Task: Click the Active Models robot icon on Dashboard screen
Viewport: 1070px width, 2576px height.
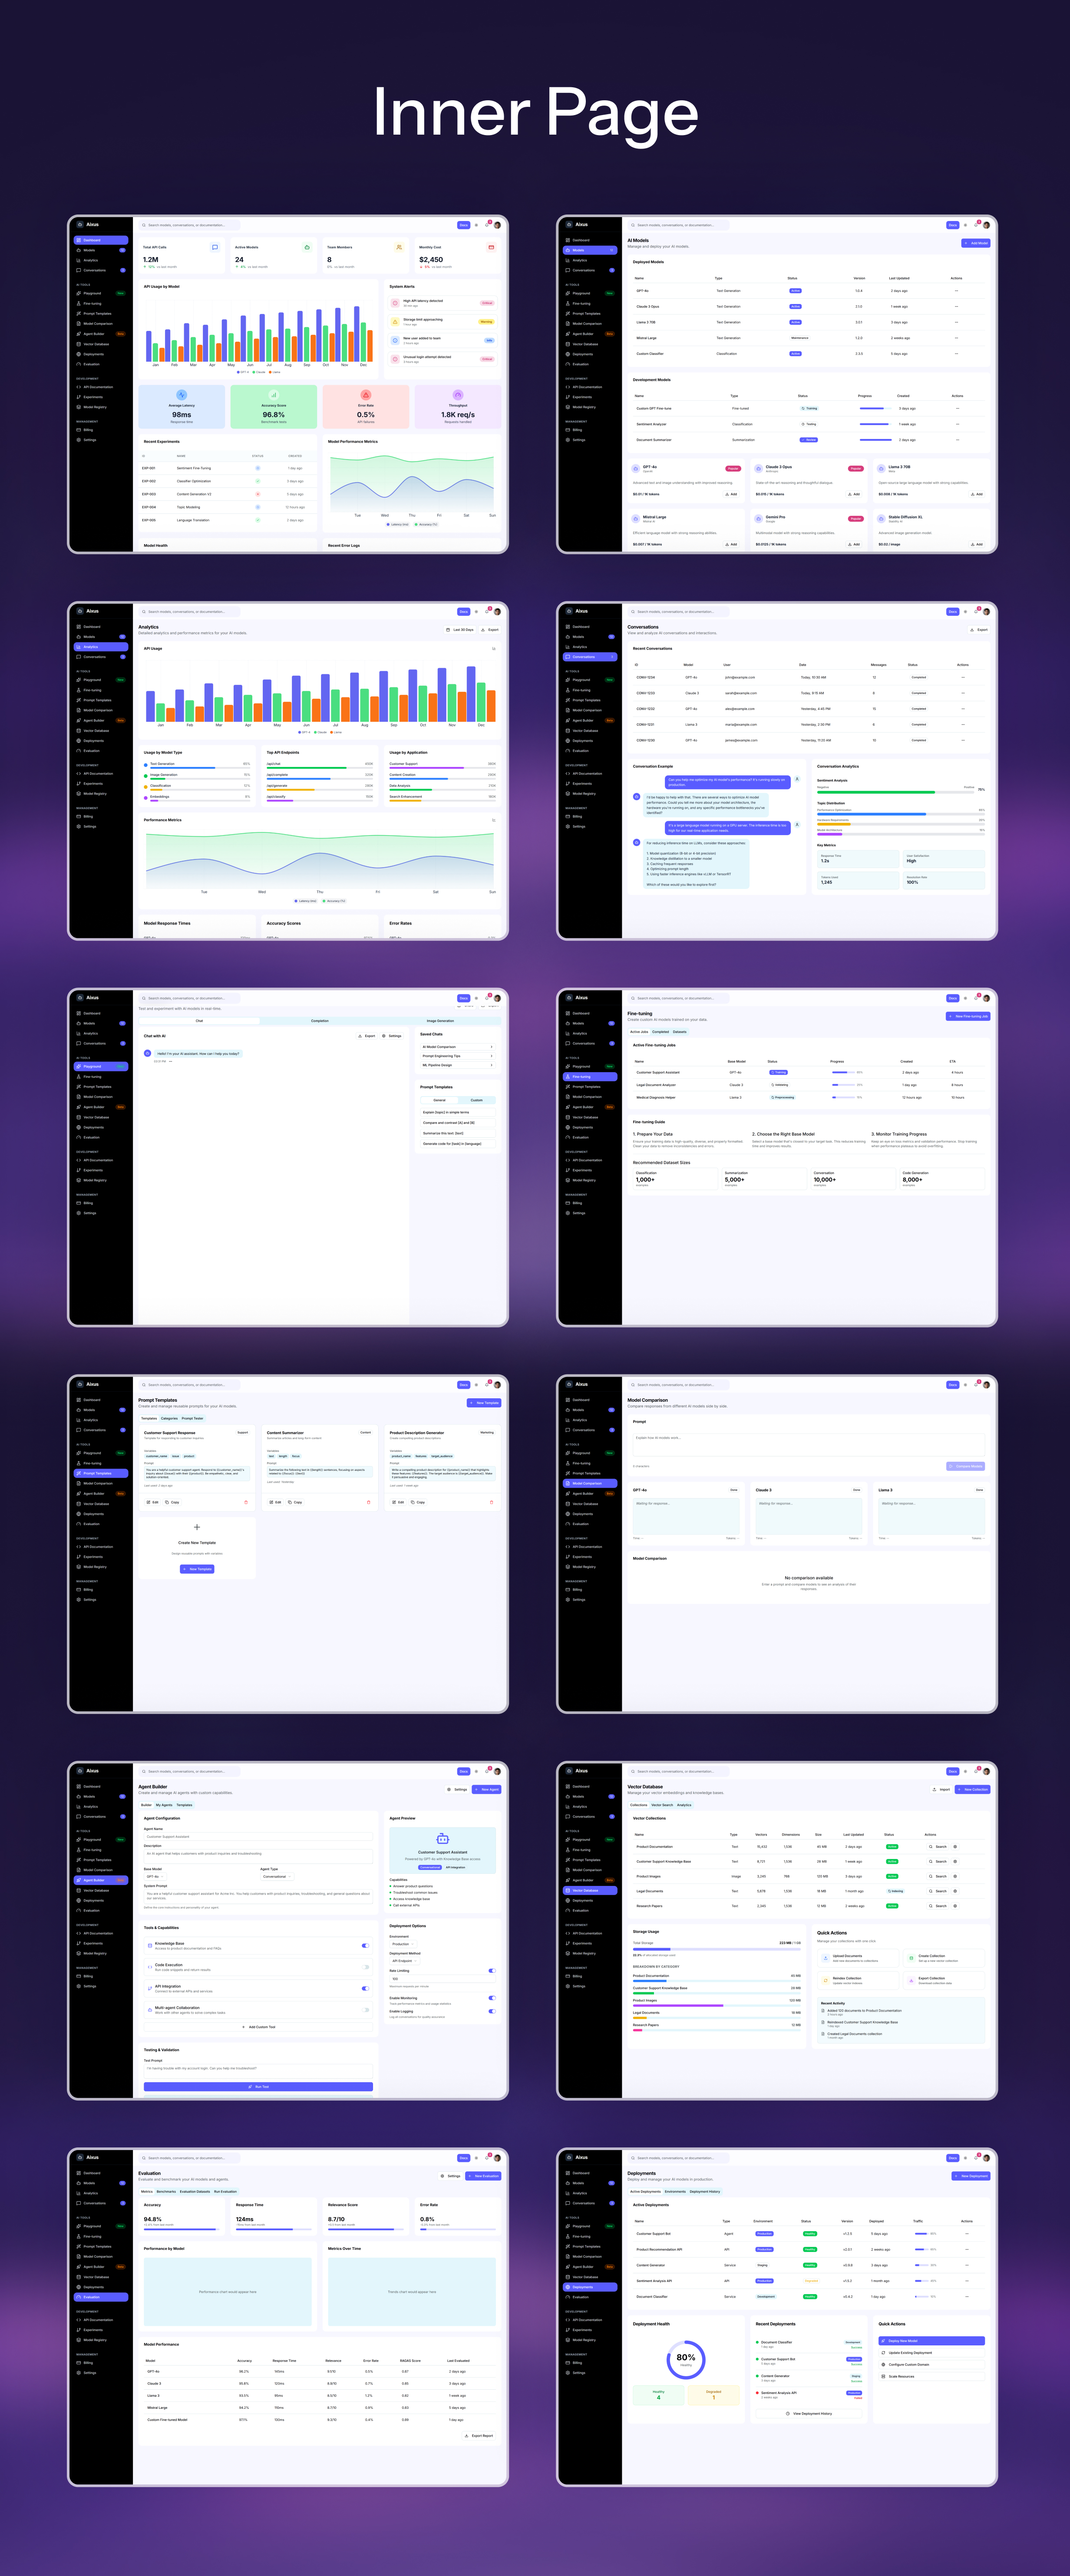Action: click(307, 247)
